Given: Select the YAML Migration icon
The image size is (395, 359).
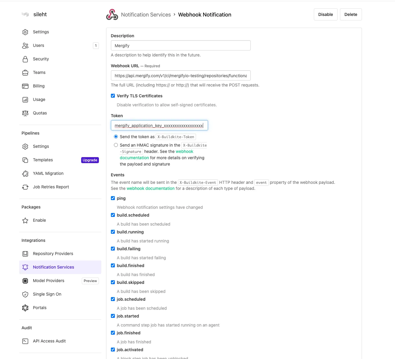Looking at the screenshot, I should click(x=25, y=173).
